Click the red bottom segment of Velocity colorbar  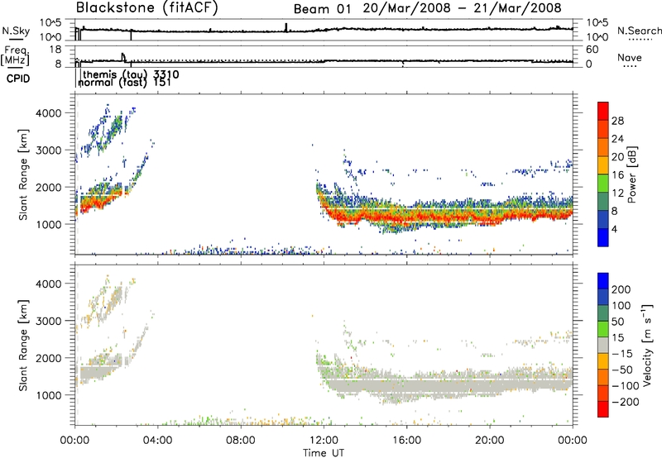tap(603, 409)
